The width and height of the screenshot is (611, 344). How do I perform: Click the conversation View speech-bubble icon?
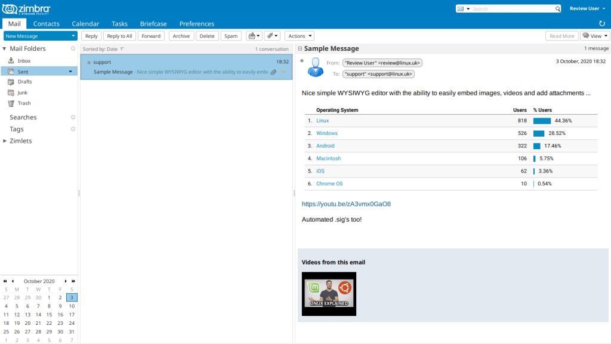point(586,35)
